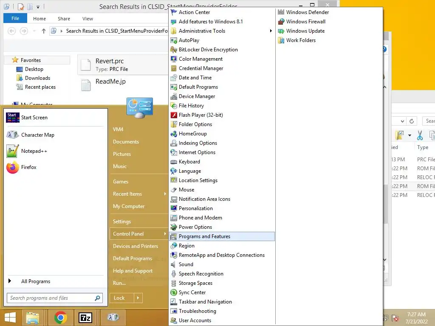Open Color Management icon

tap(174, 59)
